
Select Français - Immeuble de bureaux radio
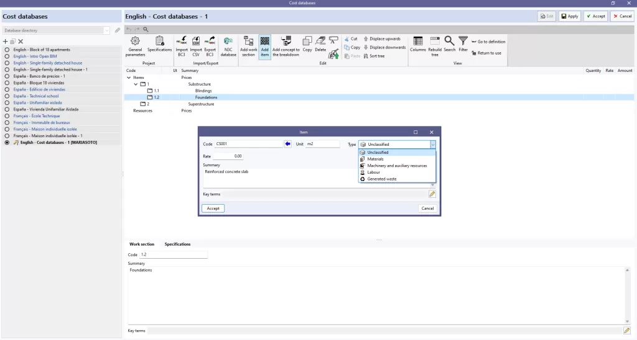pyautogui.click(x=7, y=122)
